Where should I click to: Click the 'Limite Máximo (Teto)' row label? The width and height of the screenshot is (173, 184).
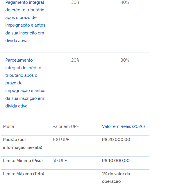pos(24,174)
